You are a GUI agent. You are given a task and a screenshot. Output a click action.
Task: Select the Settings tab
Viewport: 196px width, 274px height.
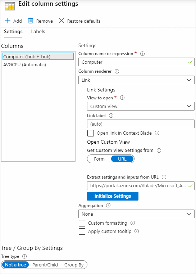coord(13,32)
